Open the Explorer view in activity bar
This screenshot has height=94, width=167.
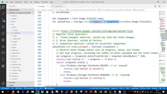[3, 7]
